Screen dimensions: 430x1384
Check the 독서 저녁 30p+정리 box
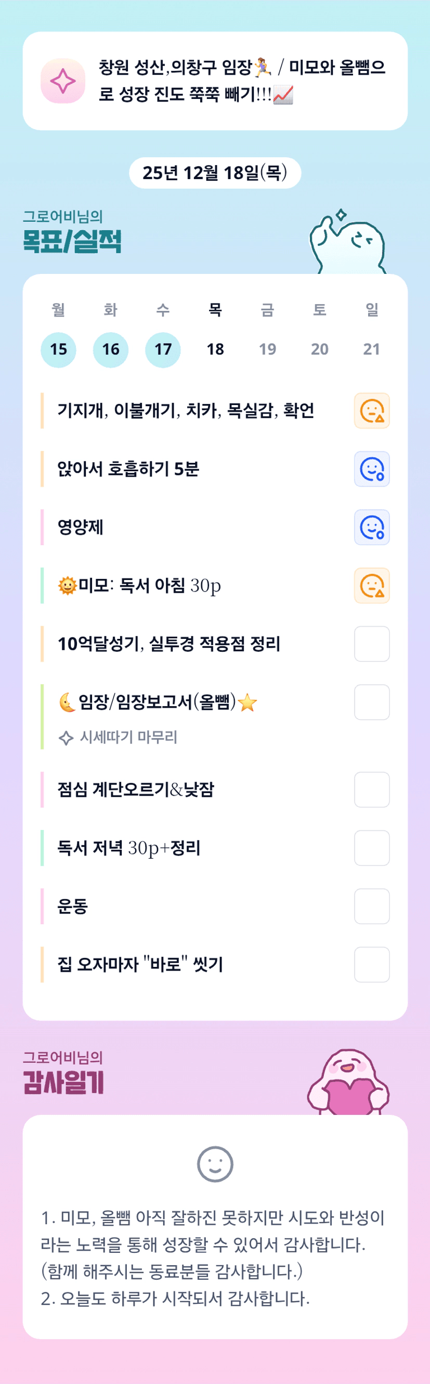tap(371, 848)
